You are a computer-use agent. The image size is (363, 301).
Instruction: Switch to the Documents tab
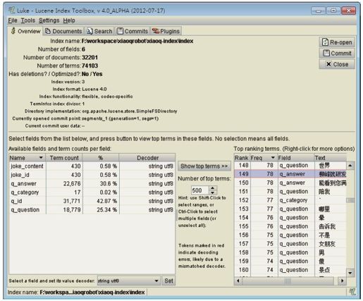tap(63, 31)
